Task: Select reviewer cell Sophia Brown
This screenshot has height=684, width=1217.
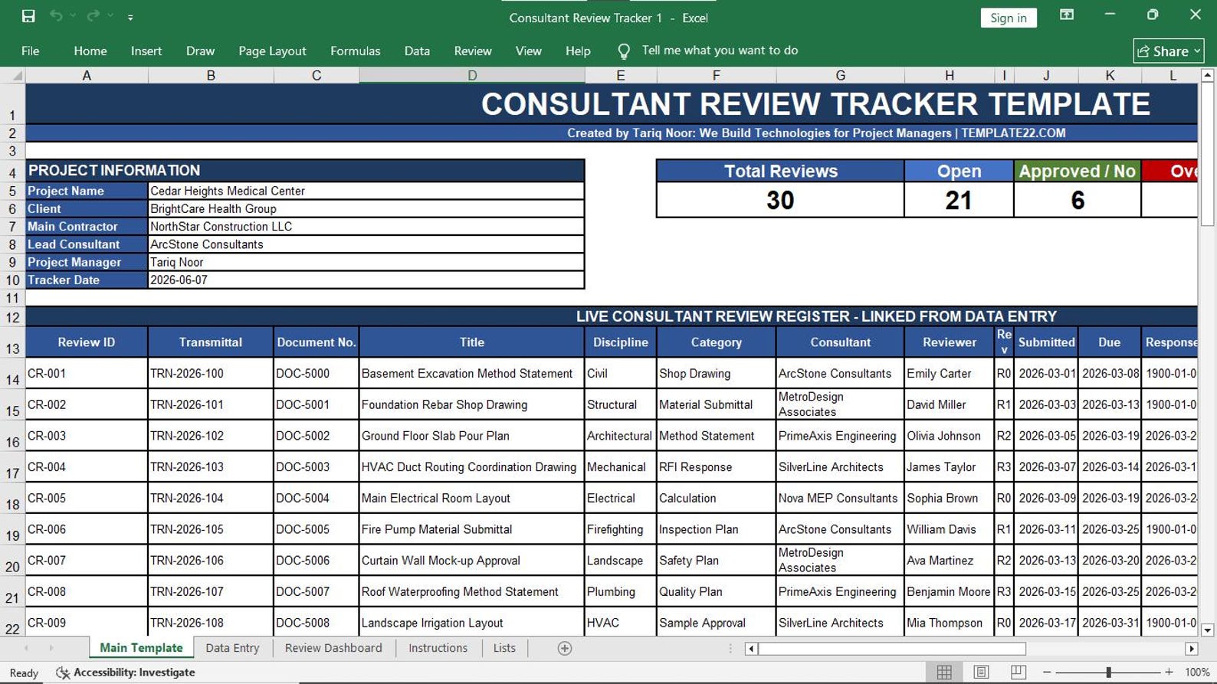Action: click(x=949, y=498)
